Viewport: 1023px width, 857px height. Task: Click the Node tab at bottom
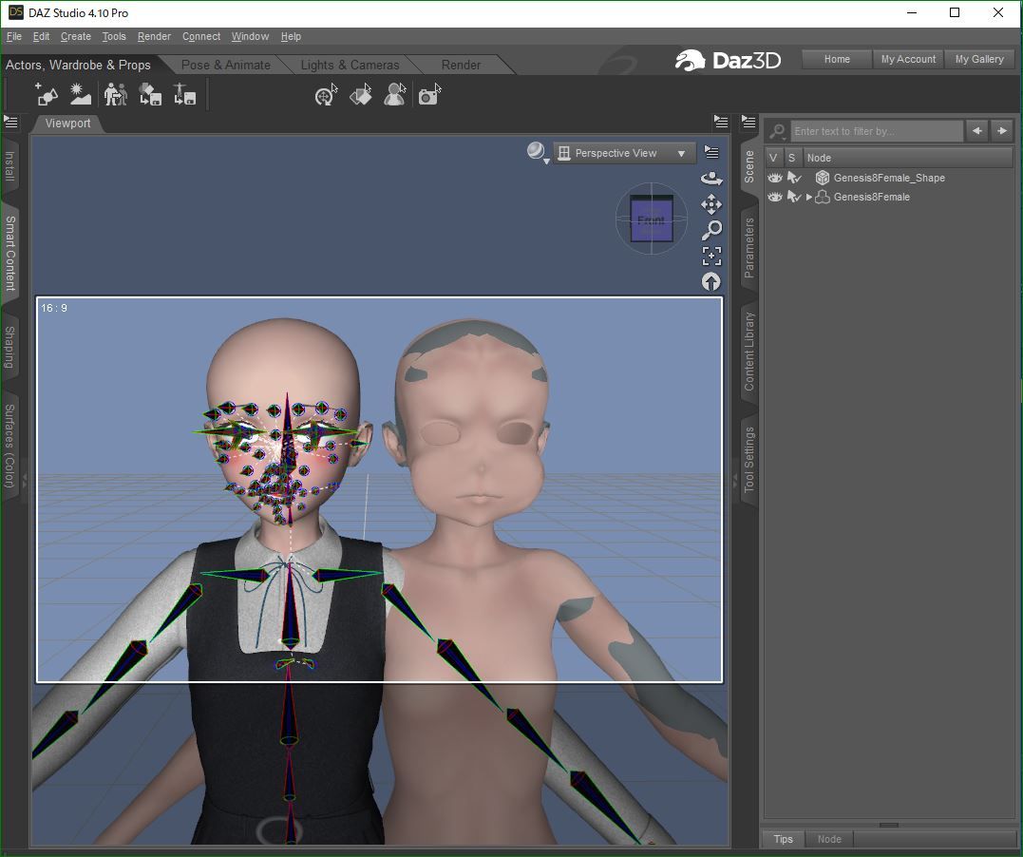click(829, 839)
